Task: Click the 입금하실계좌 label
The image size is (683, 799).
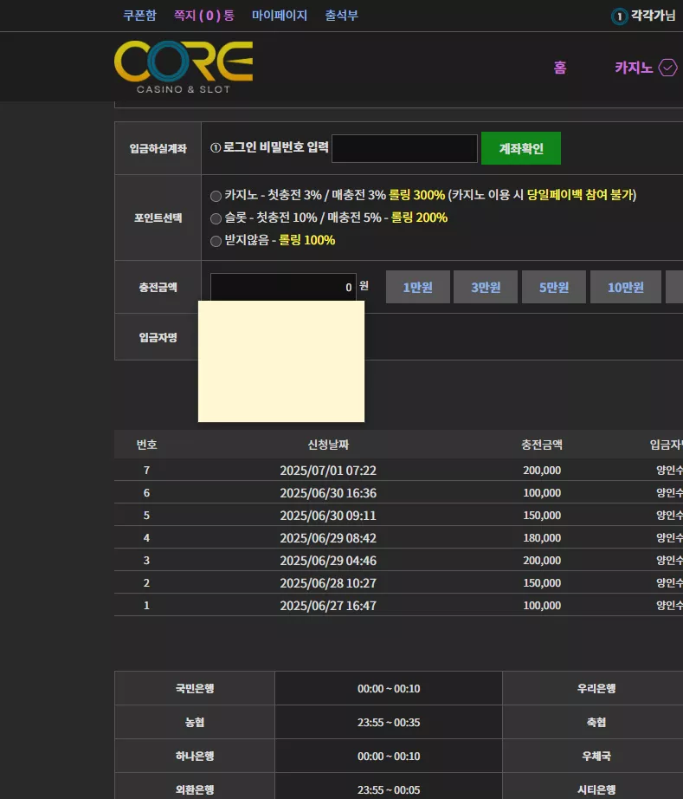Action: point(158,148)
